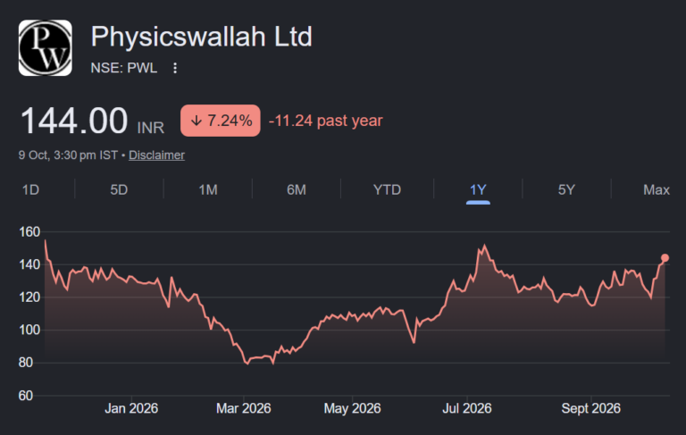
Task: Select the 1D time range tab
Action: pos(30,190)
